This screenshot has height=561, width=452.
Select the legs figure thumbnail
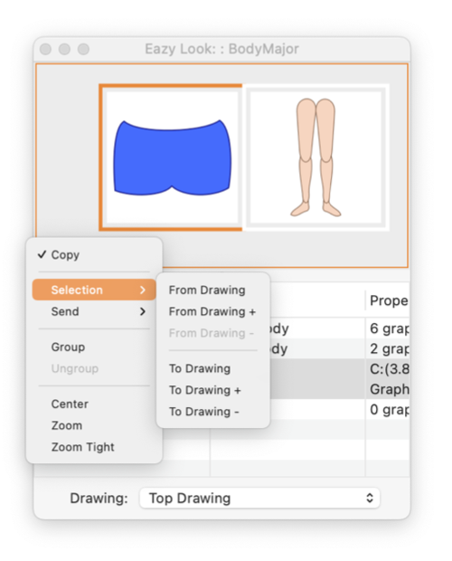coord(316,157)
